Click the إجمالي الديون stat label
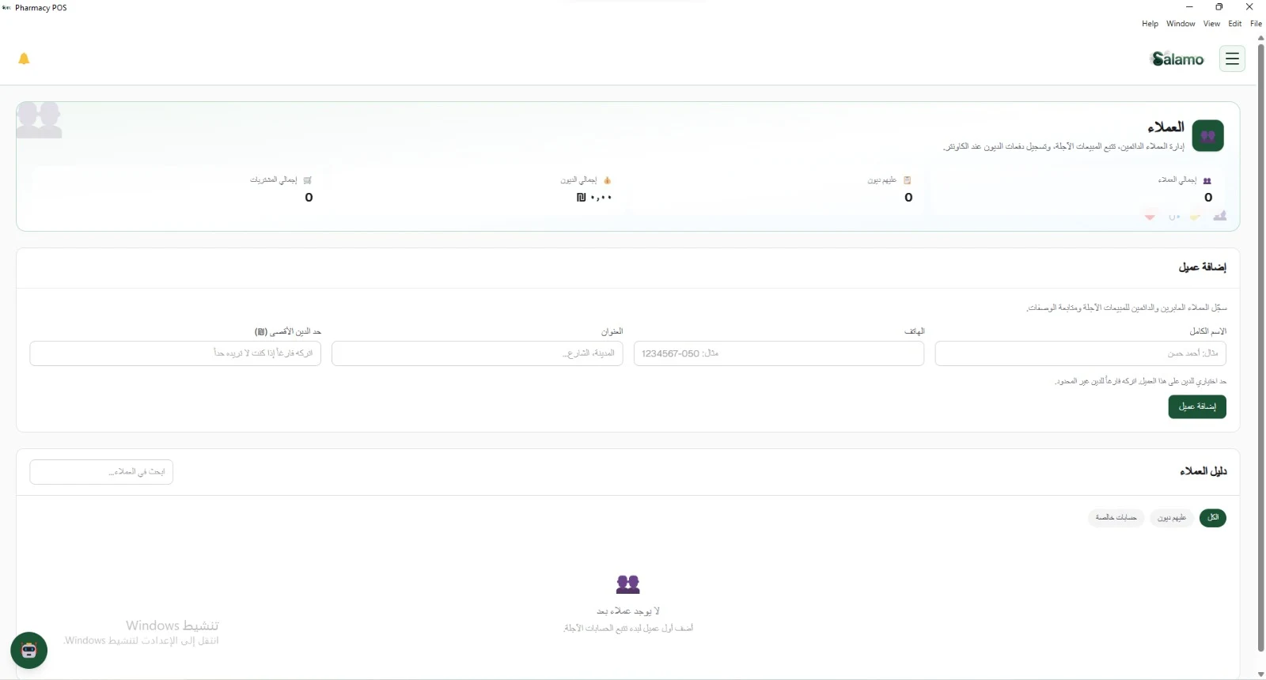The width and height of the screenshot is (1266, 680). (x=578, y=180)
